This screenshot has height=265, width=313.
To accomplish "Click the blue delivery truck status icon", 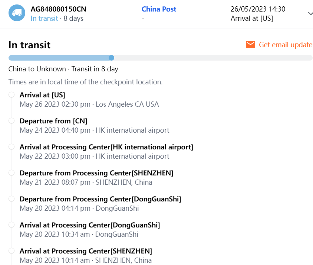I will (17, 13).
